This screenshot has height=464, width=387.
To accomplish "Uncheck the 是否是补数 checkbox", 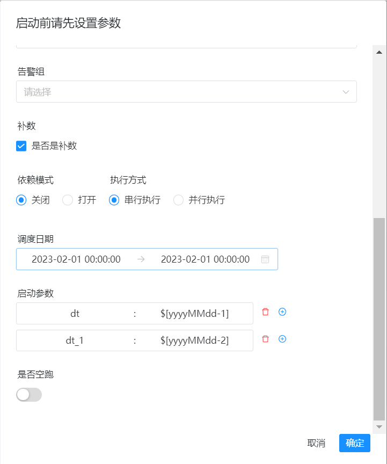I will 21,146.
